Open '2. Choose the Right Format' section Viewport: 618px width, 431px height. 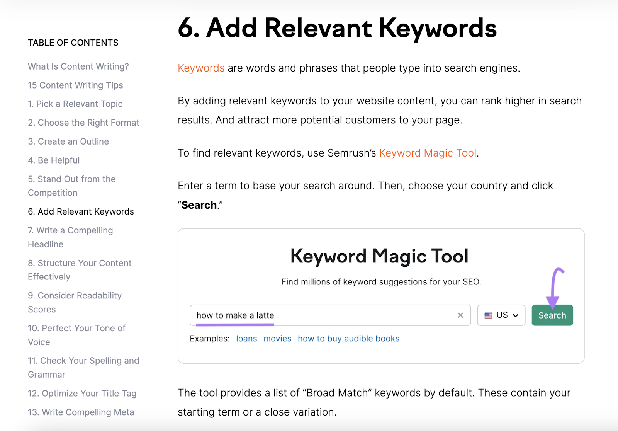tap(83, 123)
